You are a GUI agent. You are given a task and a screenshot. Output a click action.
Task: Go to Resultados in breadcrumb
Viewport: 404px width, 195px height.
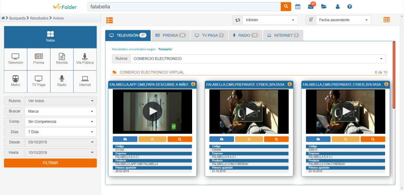click(39, 18)
